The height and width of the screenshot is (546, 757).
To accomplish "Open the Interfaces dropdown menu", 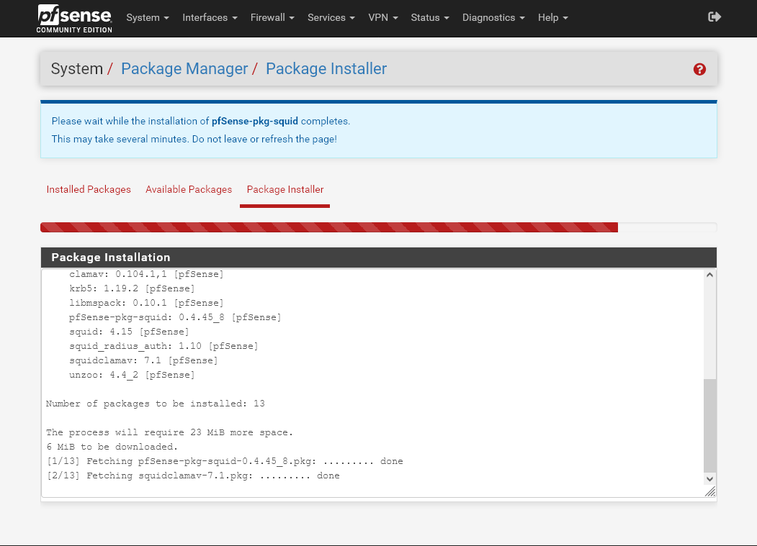I will click(x=210, y=17).
